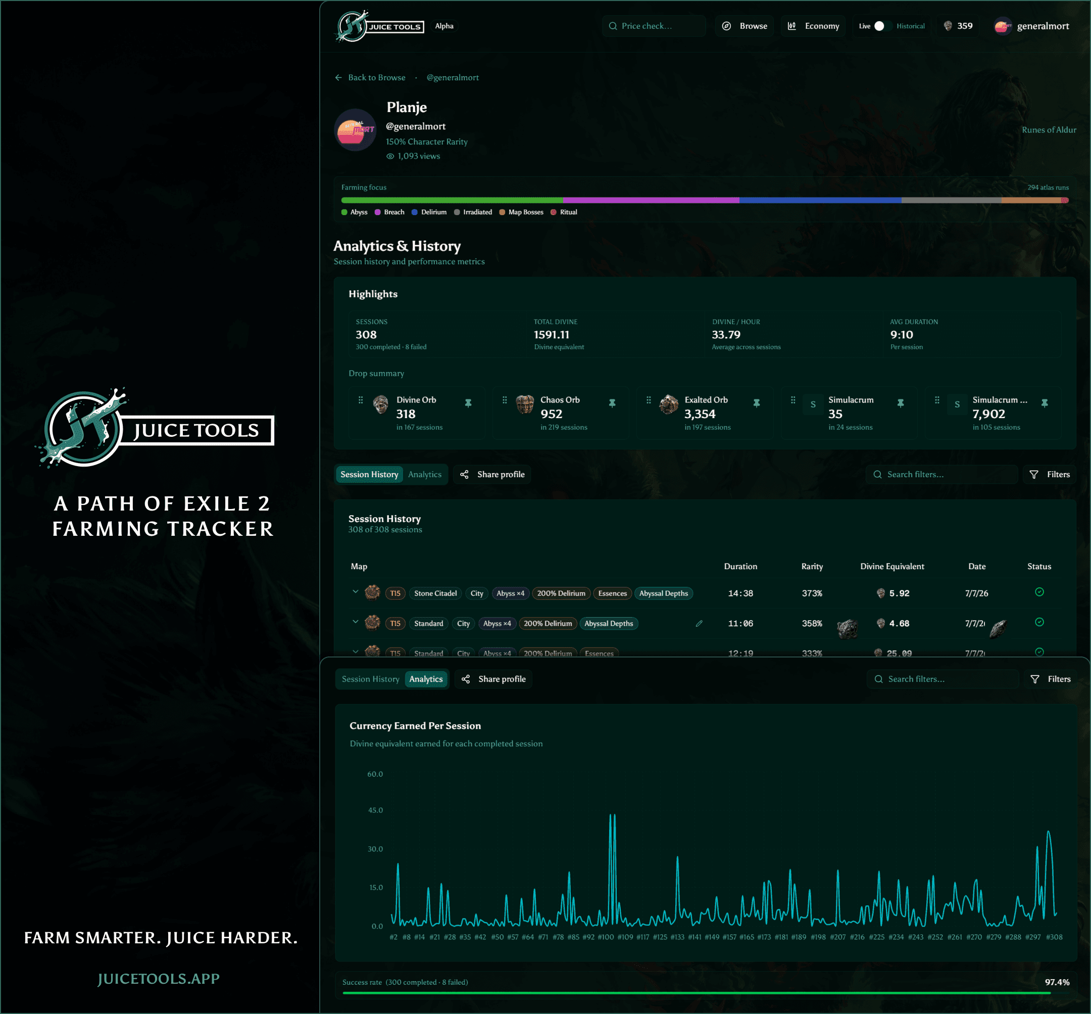The width and height of the screenshot is (1091, 1014).
Task: Click the green Abyss segment of farming bar
Action: coord(452,200)
